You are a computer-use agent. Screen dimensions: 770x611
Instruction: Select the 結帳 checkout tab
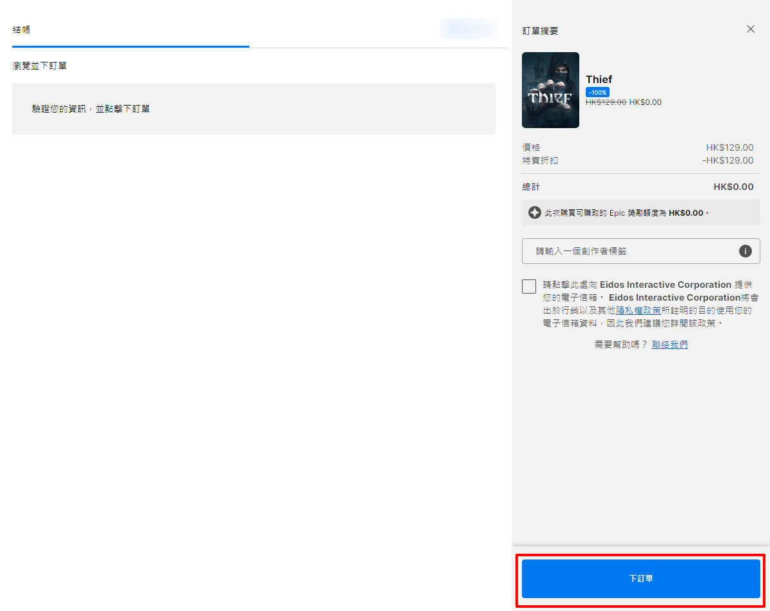pyautogui.click(x=22, y=30)
